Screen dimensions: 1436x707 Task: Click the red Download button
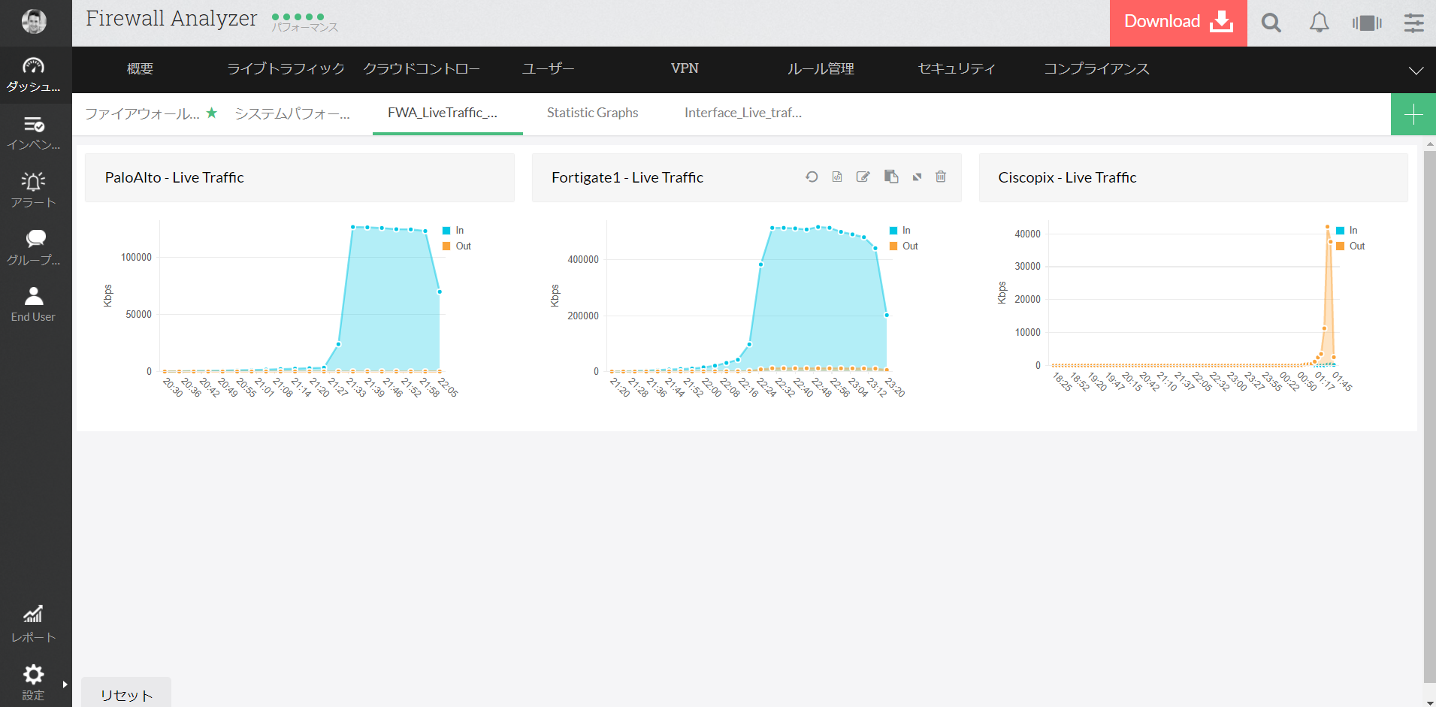1178,23
